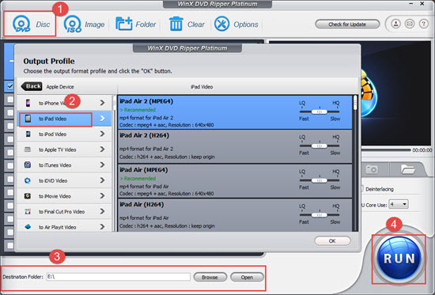Image resolution: width=435 pixels, height=295 pixels.
Task: Adjust quality slider for iPad Air (MPEG4)
Action: click(x=320, y=180)
